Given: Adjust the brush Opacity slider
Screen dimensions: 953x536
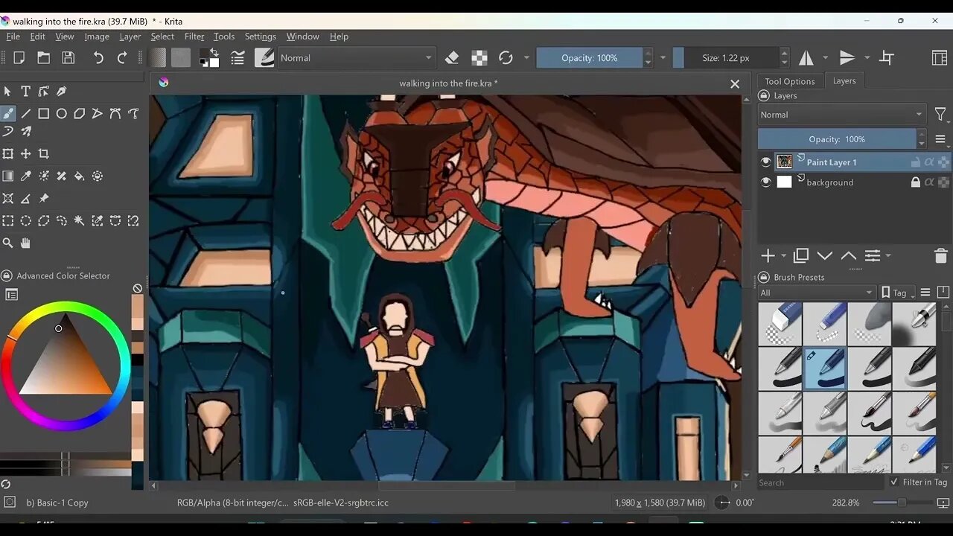Looking at the screenshot, I should [x=589, y=58].
